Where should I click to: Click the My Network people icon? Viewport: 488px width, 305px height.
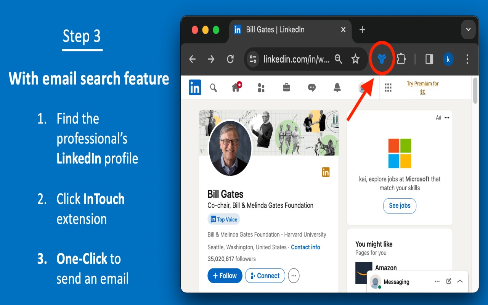pyautogui.click(x=261, y=87)
